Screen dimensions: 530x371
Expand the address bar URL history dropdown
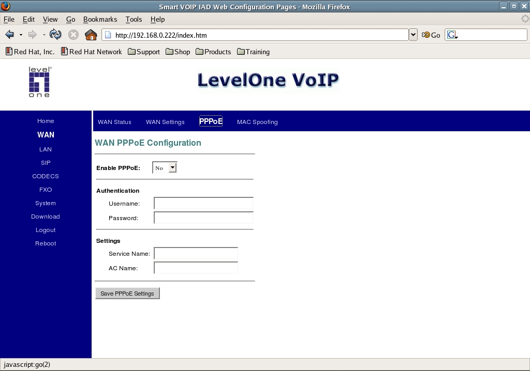(413, 35)
